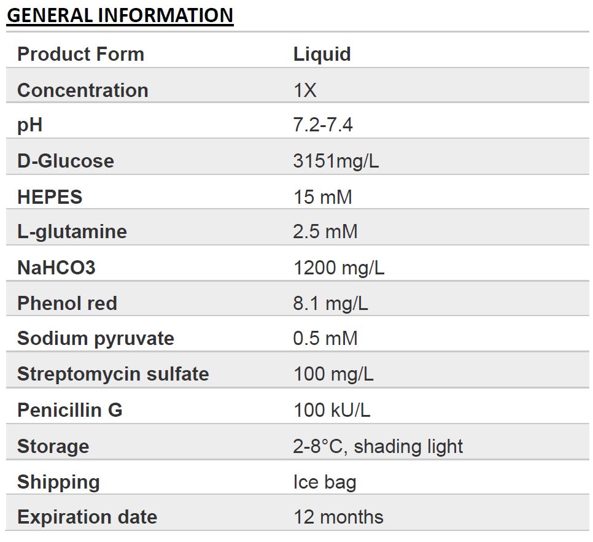Image resolution: width=593 pixels, height=542 pixels.
Task: Click the 1200 mg/L value
Action: pyautogui.click(x=339, y=268)
